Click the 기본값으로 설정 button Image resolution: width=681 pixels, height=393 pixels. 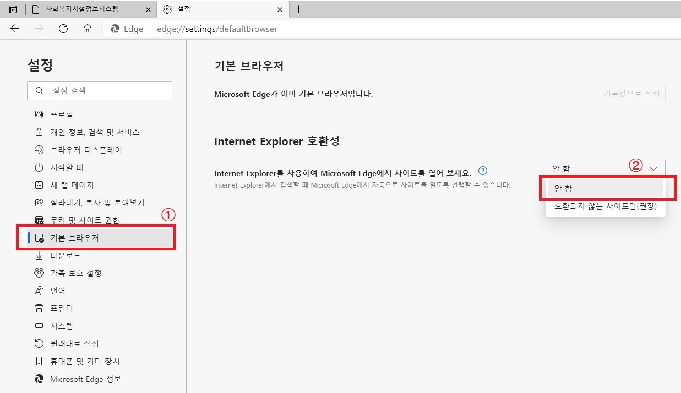[x=631, y=94]
